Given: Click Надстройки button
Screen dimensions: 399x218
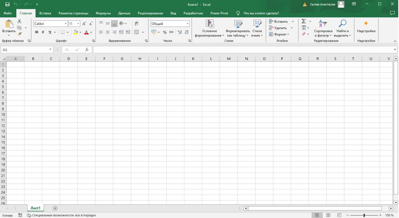Looking at the screenshot, I should (366, 27).
